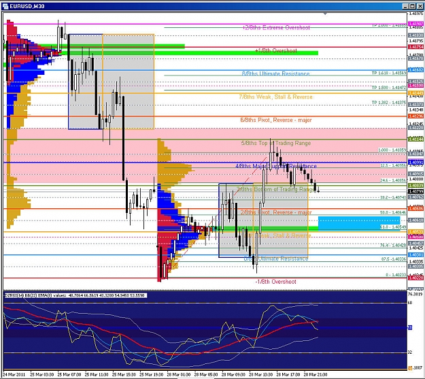Close the EURUSD,M30 chart window
425x379 pixels.
(x=420, y=6)
